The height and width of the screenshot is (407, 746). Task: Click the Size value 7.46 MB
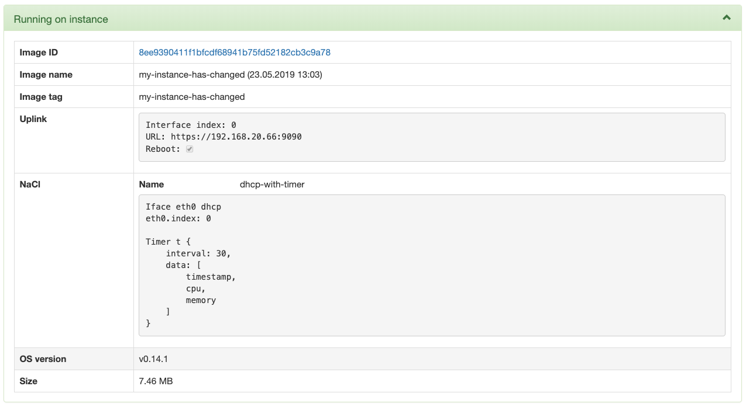point(156,381)
